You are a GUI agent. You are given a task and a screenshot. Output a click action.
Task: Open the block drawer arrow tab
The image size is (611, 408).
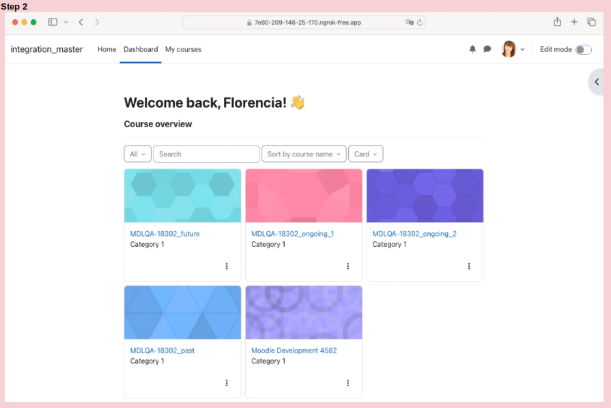pos(596,82)
